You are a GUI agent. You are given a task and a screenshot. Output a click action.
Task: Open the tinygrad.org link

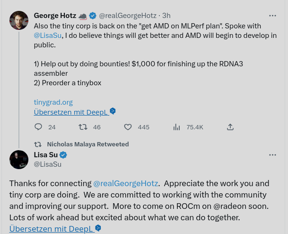pos(53,102)
